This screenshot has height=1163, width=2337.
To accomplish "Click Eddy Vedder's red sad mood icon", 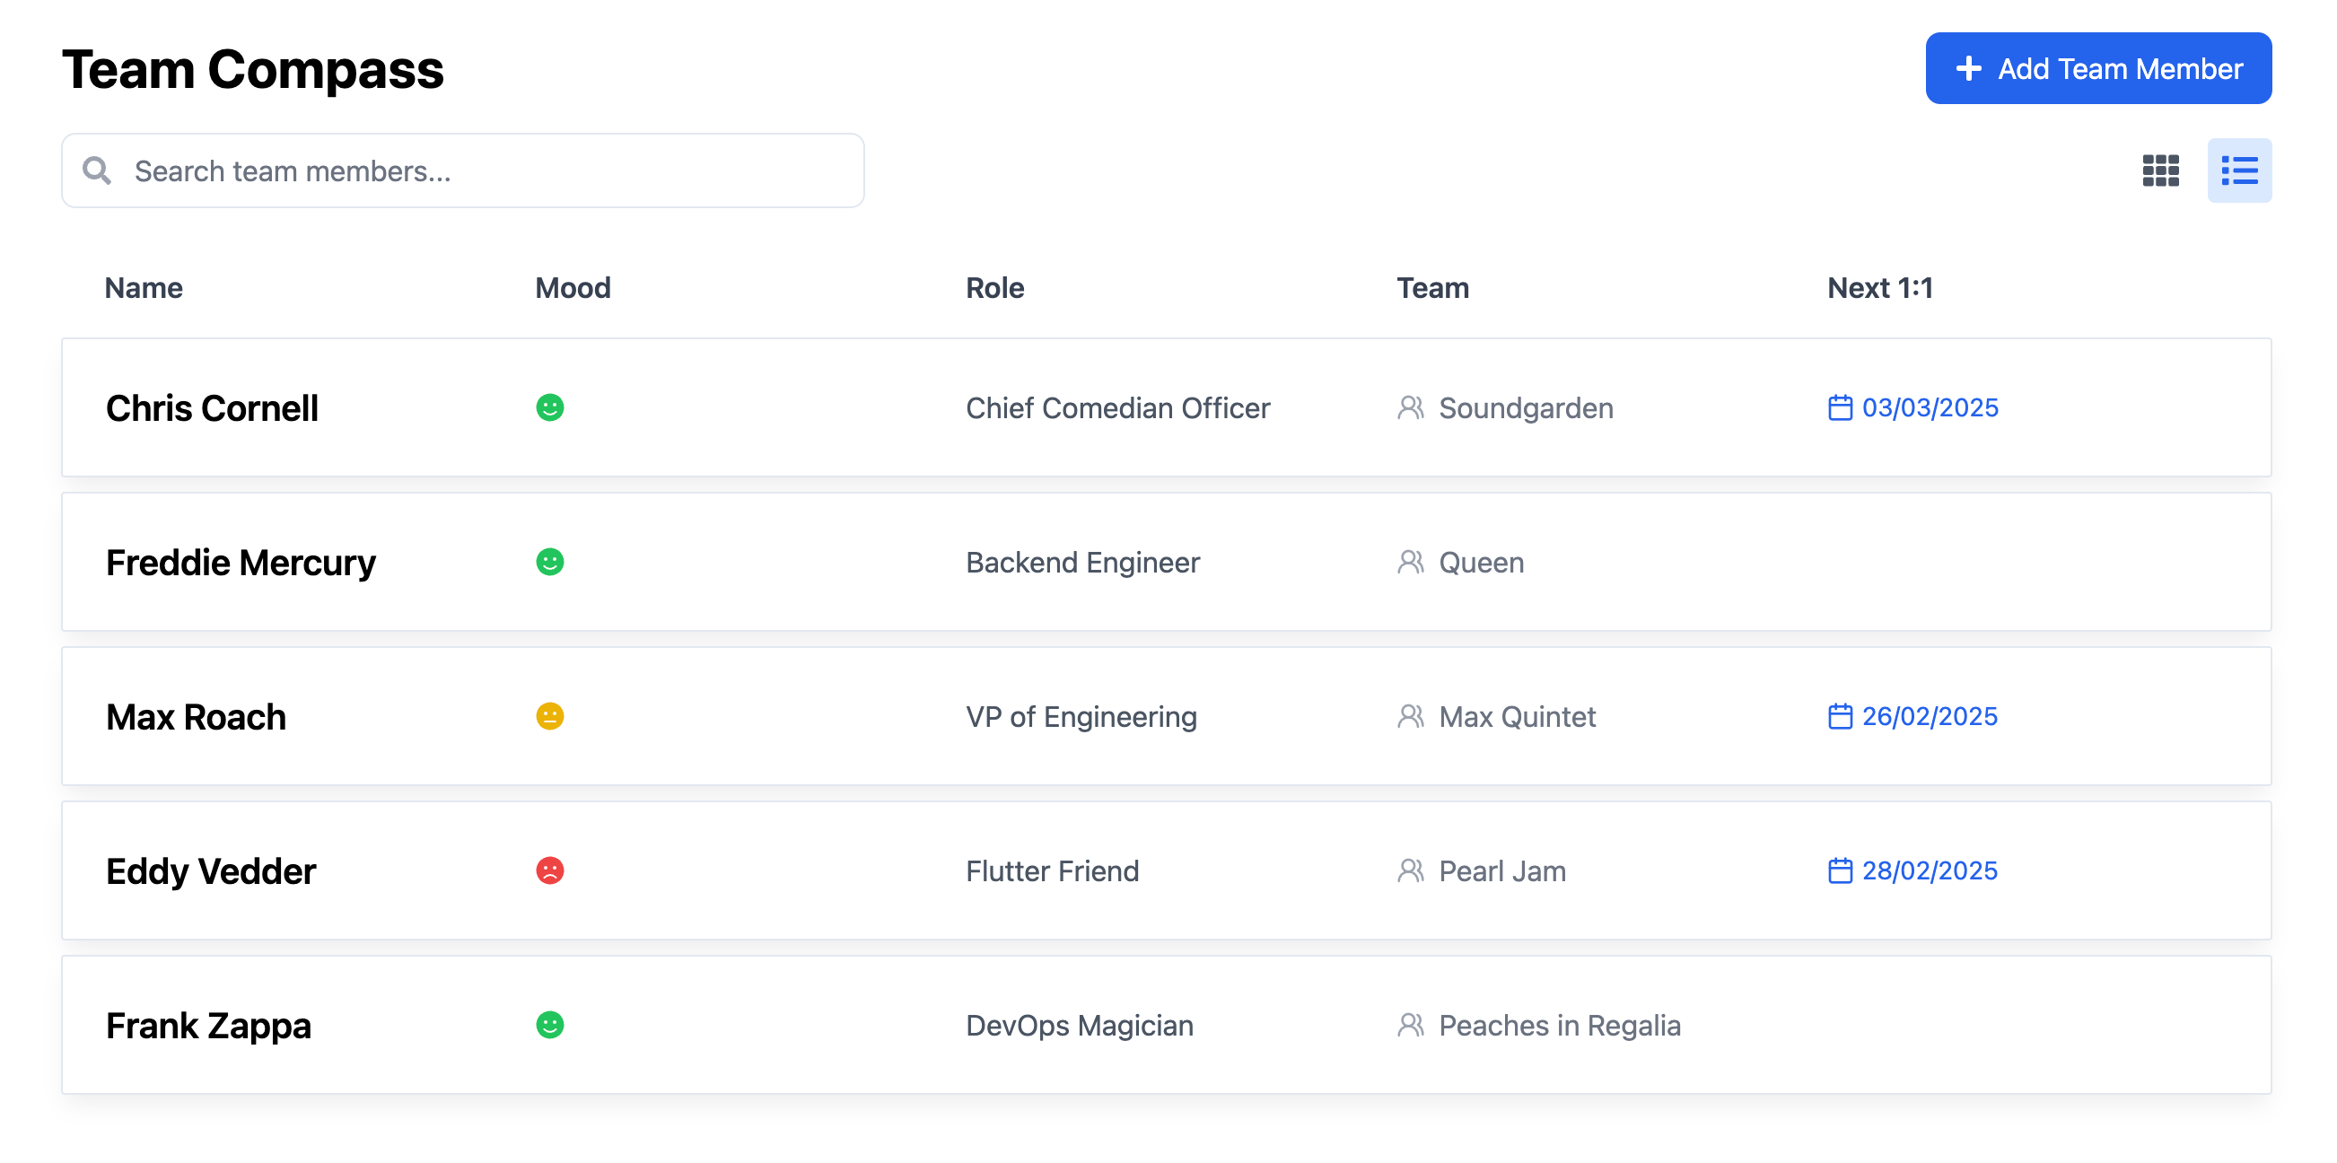I will tap(550, 870).
